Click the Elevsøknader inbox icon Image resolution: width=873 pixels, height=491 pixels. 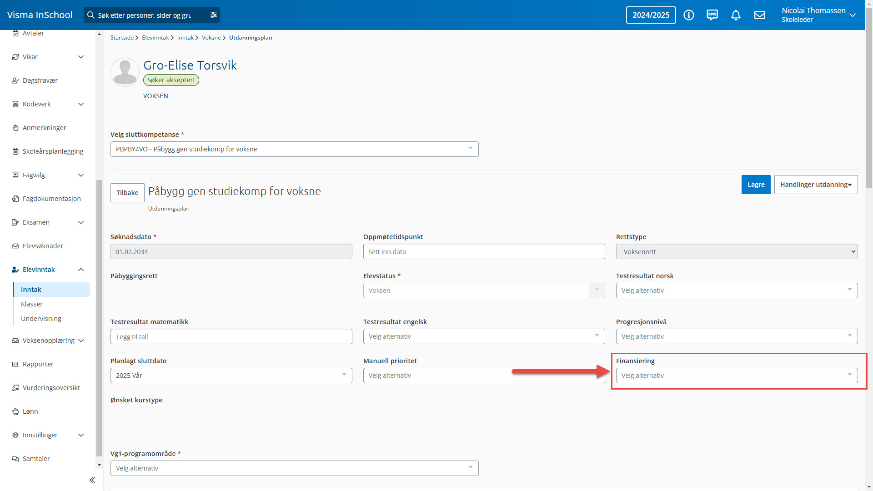15,246
